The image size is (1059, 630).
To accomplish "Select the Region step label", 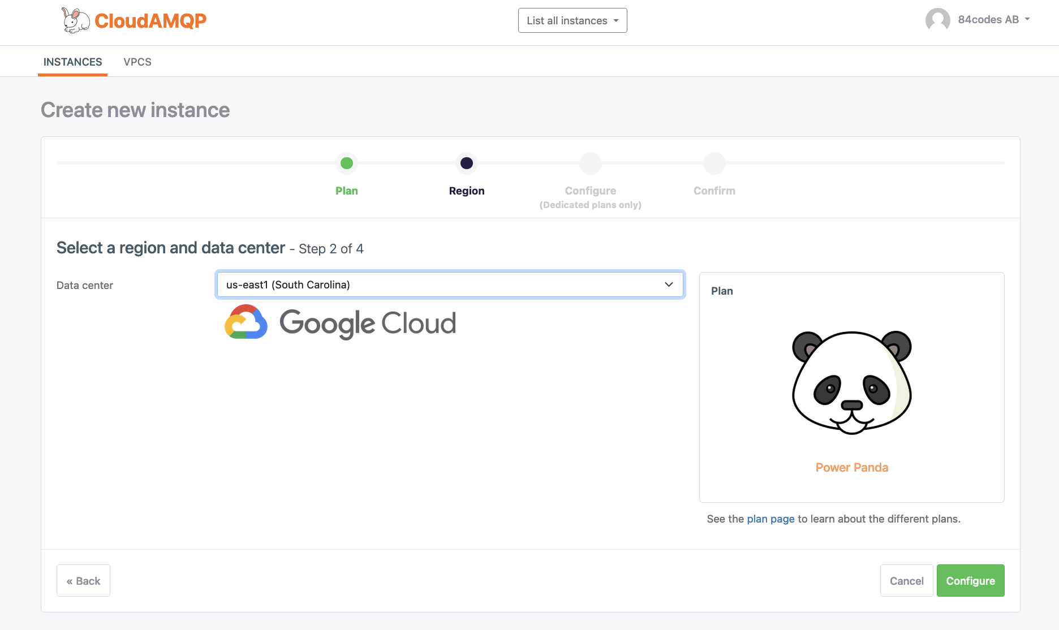I will tap(467, 191).
